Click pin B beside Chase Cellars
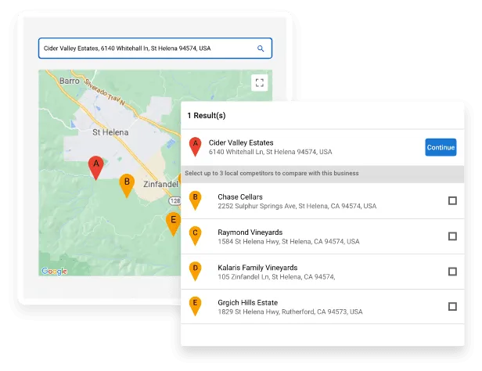Viewport: 482px width, 371px height. coord(196,200)
